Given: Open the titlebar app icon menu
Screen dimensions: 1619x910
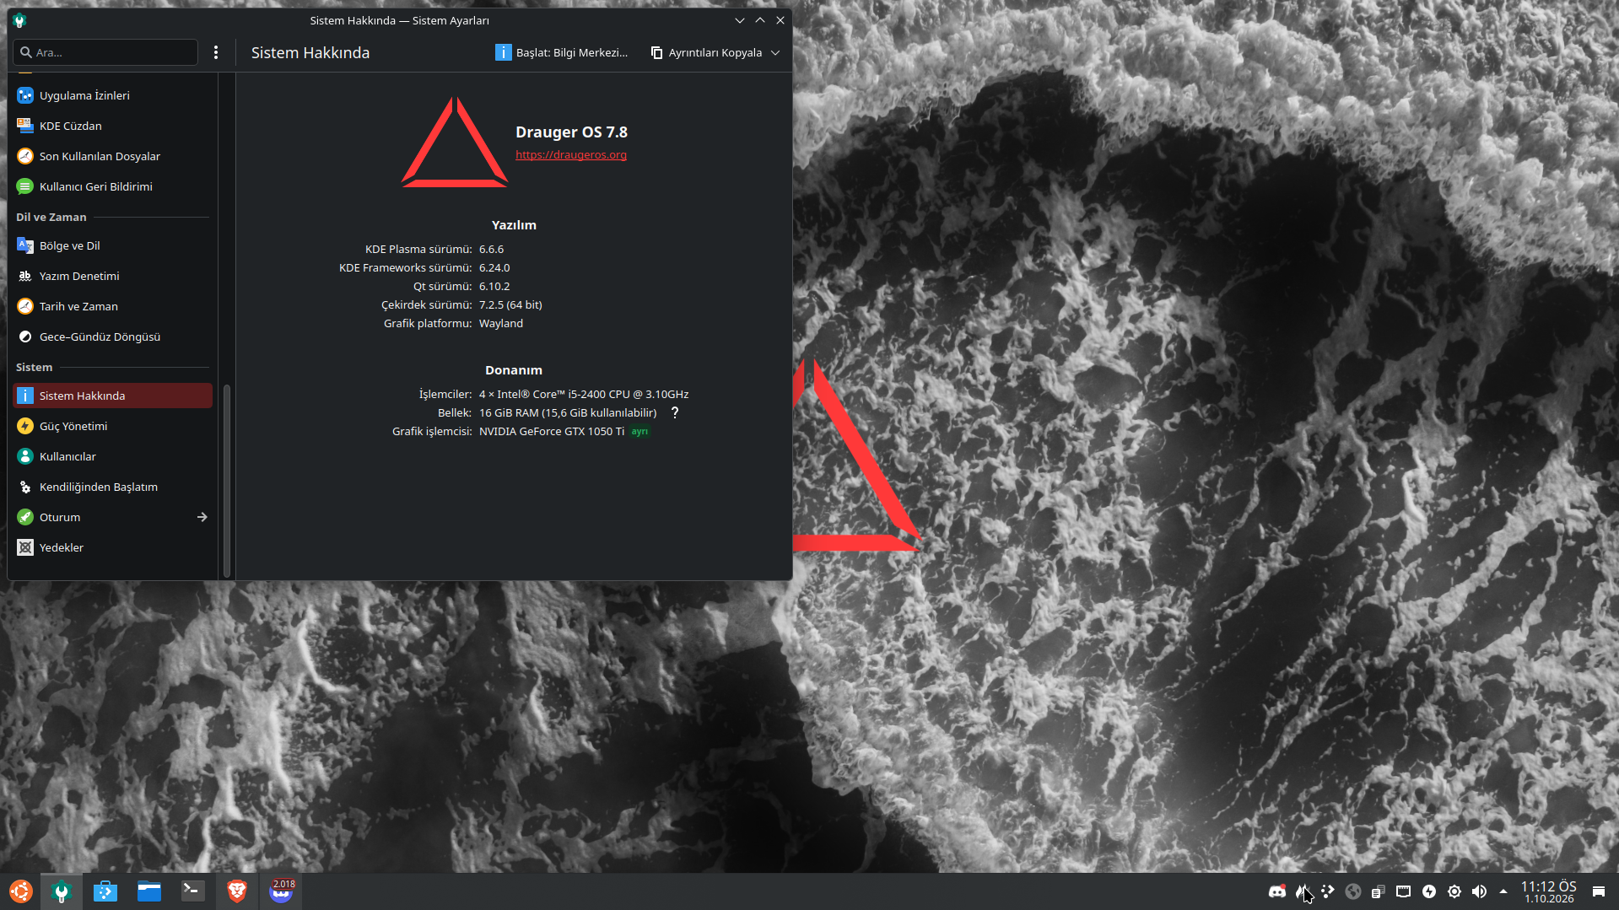Looking at the screenshot, I should (x=19, y=20).
